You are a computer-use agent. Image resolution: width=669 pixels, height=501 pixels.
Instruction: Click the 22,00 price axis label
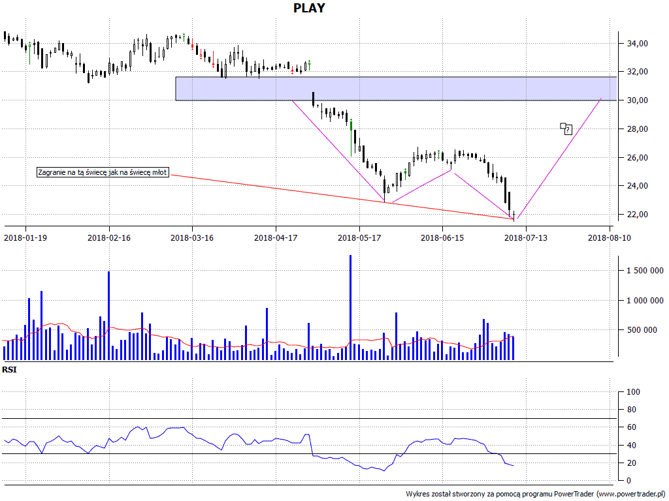click(x=637, y=214)
